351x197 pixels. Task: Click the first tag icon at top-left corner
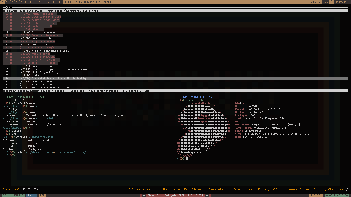tap(2, 2)
